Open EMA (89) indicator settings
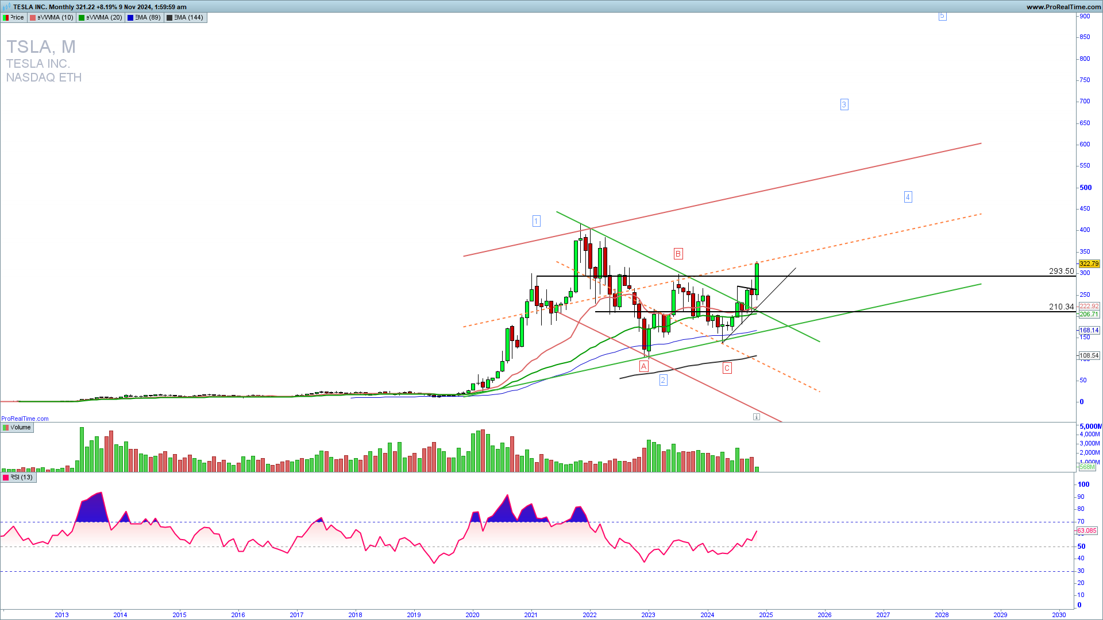This screenshot has width=1103, height=620. click(144, 17)
